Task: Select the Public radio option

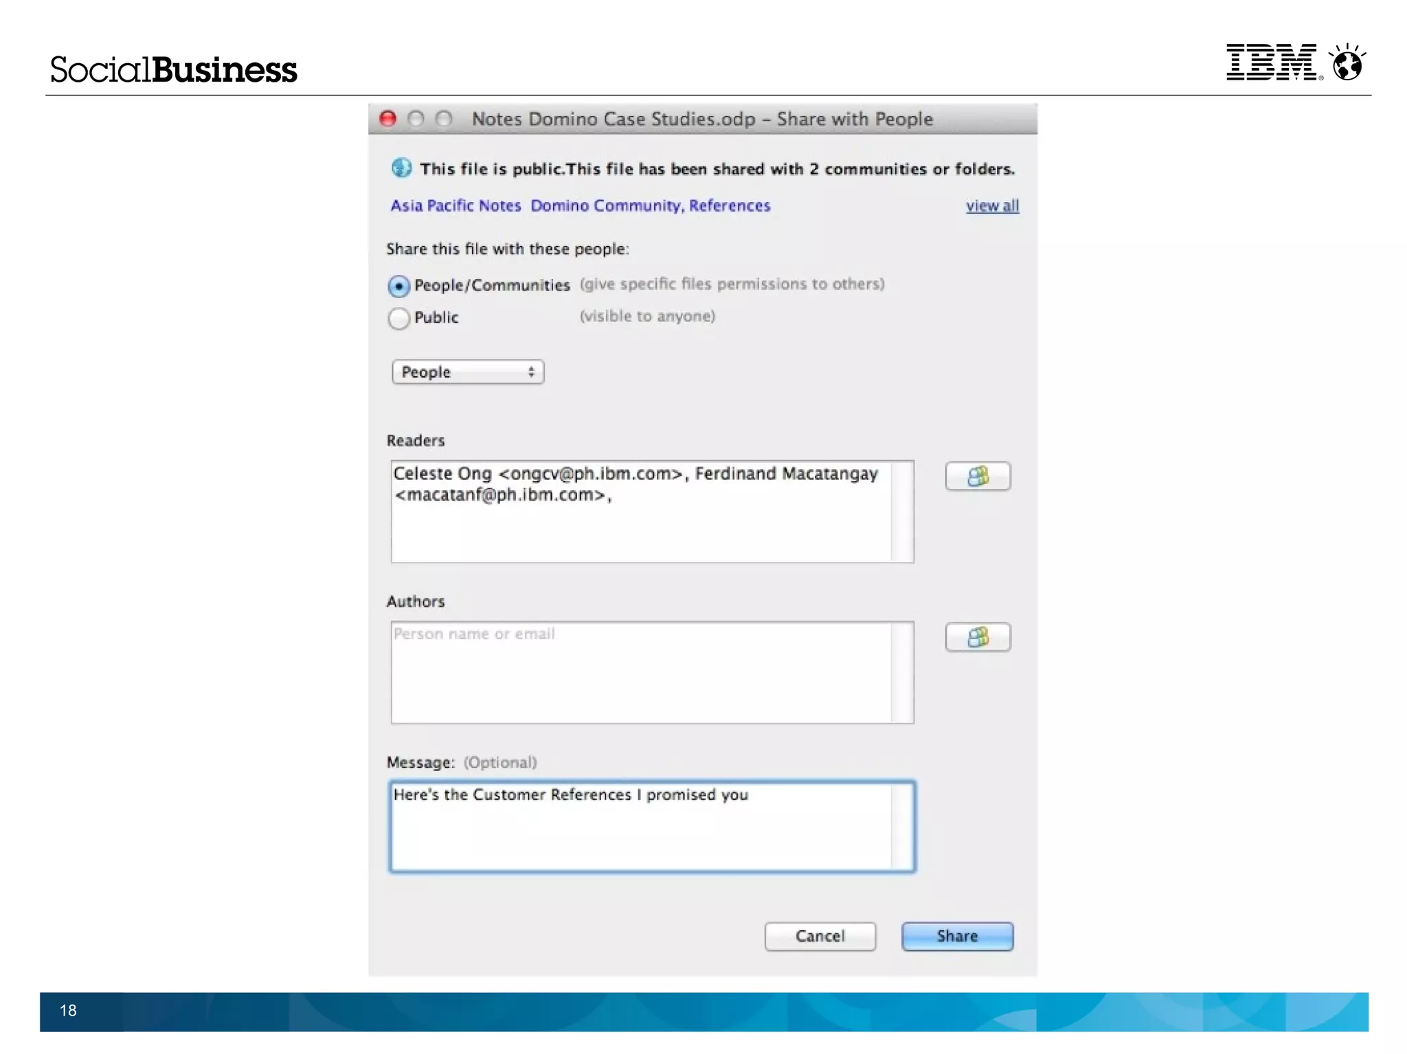Action: 398,318
